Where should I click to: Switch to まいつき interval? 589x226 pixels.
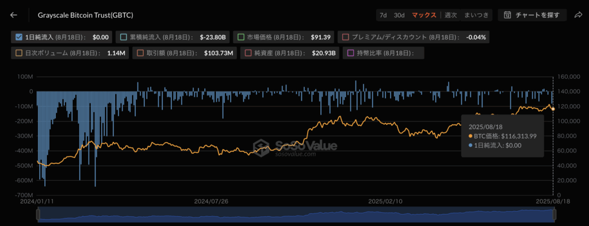(x=476, y=15)
